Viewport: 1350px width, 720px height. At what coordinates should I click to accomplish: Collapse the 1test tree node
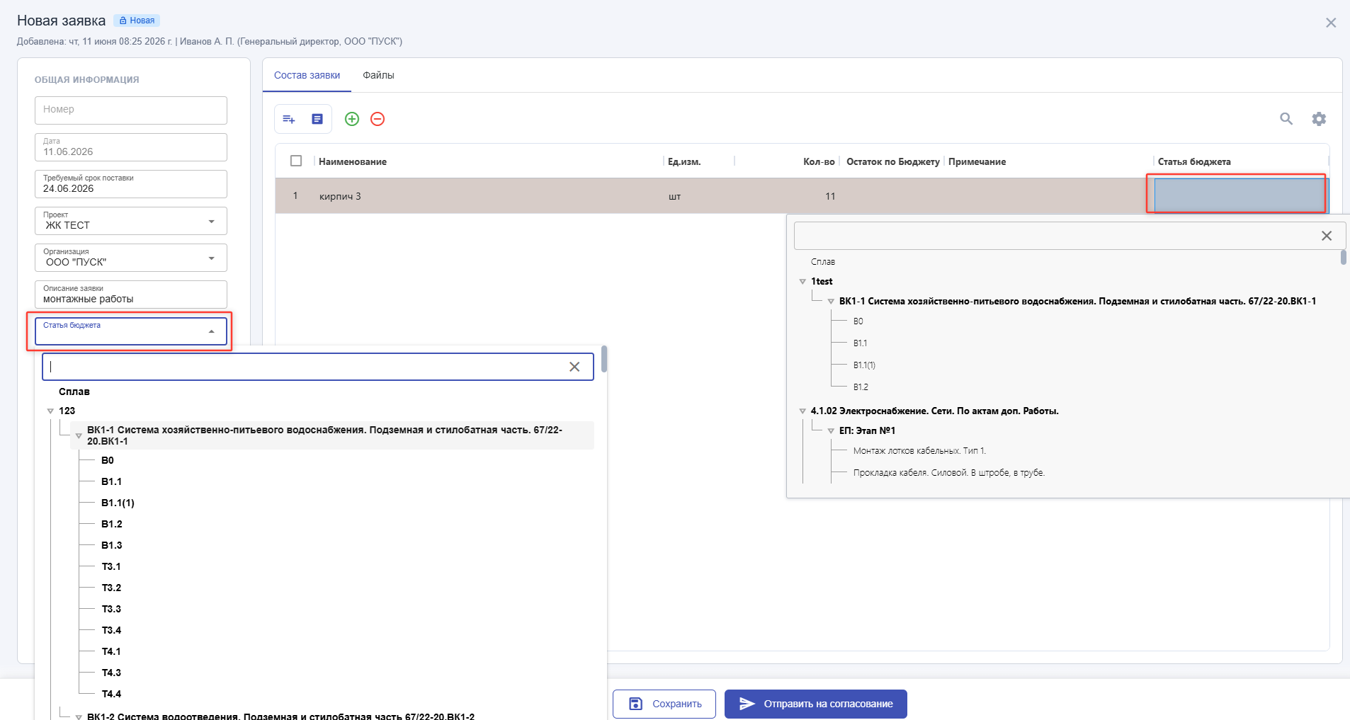coord(802,281)
